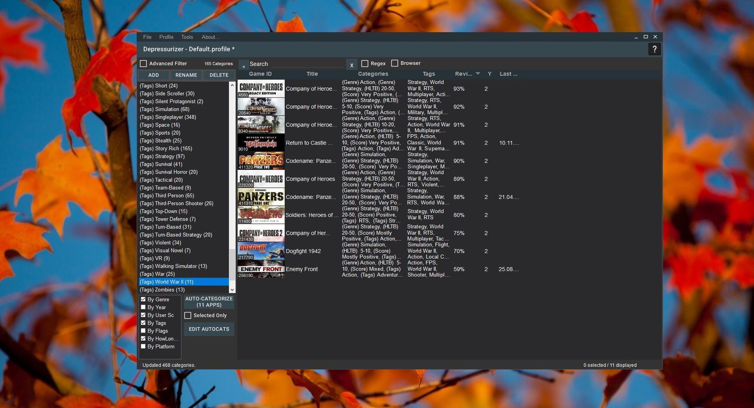Select the Company of Heroes 2 thumbnail
The width and height of the screenshot is (754, 408).
(x=261, y=233)
